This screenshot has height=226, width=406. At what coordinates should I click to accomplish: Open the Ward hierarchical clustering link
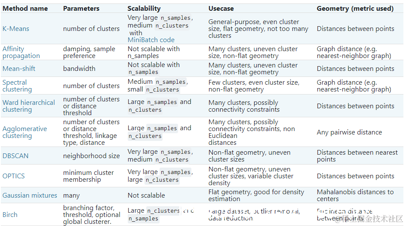click(28, 106)
